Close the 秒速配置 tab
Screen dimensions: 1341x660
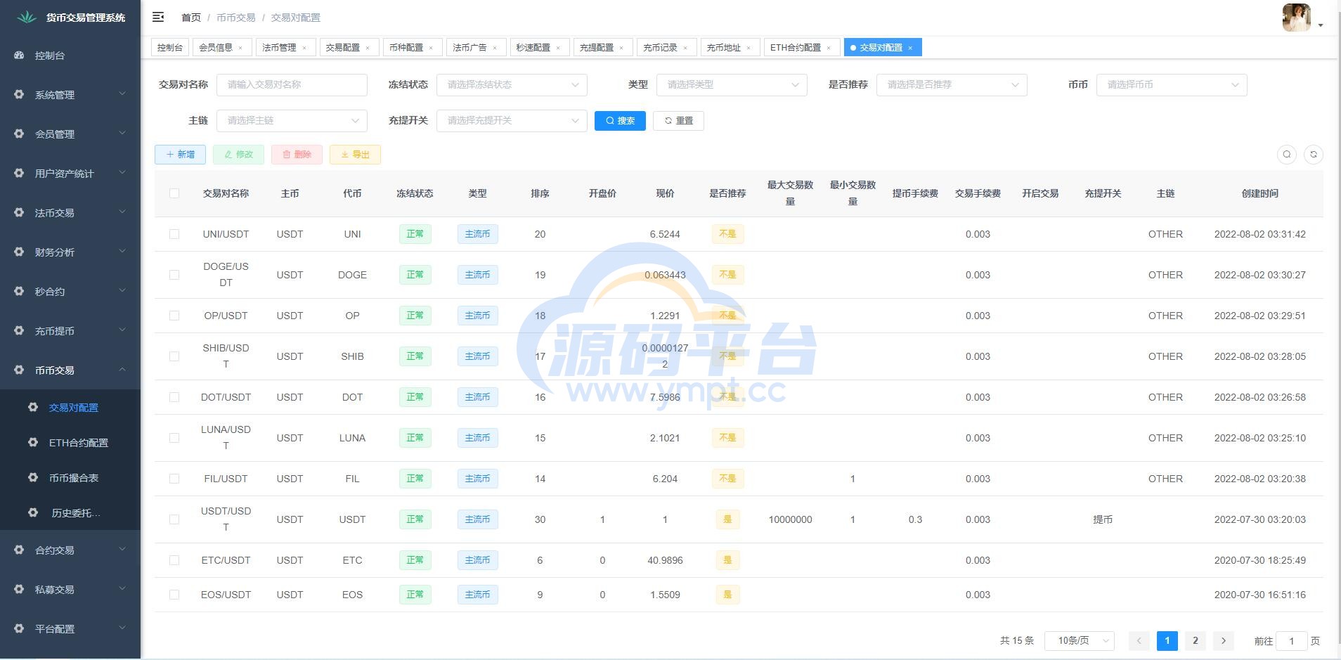click(558, 48)
